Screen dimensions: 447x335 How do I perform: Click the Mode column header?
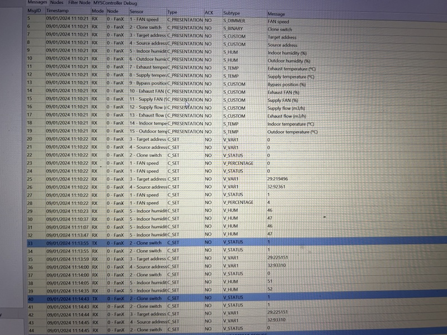pos(98,11)
